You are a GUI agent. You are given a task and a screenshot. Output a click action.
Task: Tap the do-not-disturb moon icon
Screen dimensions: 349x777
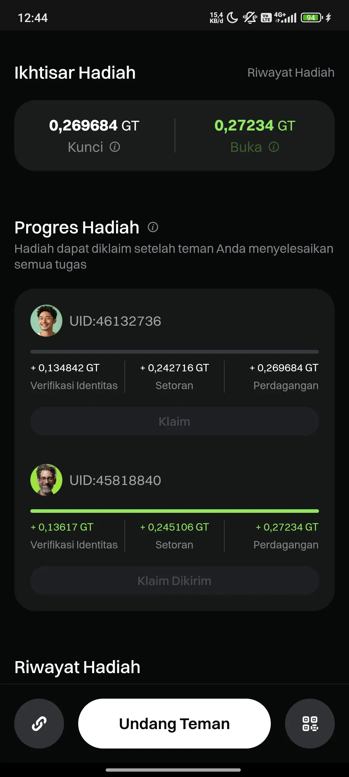click(232, 17)
